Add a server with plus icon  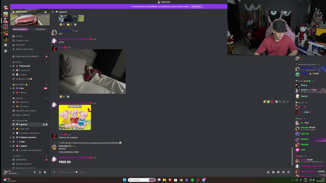[6, 45]
